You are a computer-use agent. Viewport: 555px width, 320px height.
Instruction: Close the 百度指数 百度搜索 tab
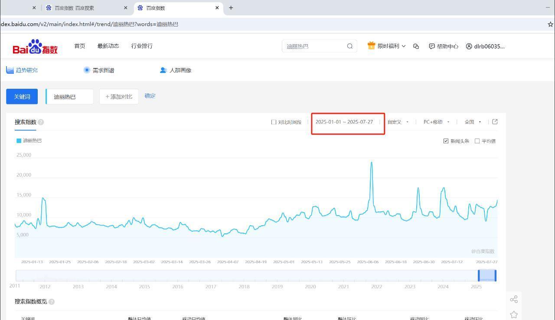tap(126, 8)
